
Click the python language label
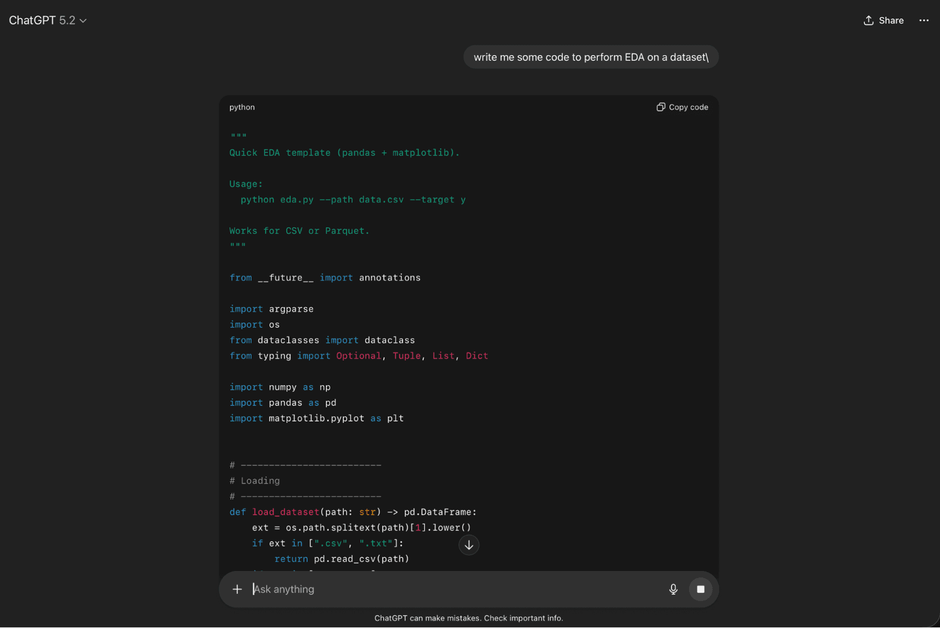coord(242,108)
